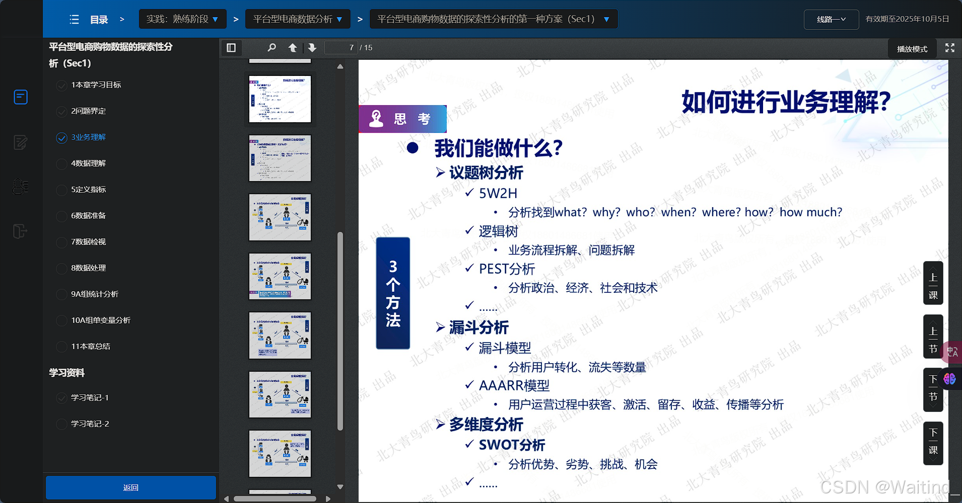This screenshot has width=962, height=503.
Task: Click the 返回 back button
Action: [x=131, y=487]
